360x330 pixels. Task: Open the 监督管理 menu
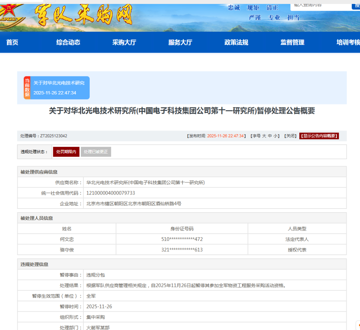pyautogui.click(x=292, y=42)
